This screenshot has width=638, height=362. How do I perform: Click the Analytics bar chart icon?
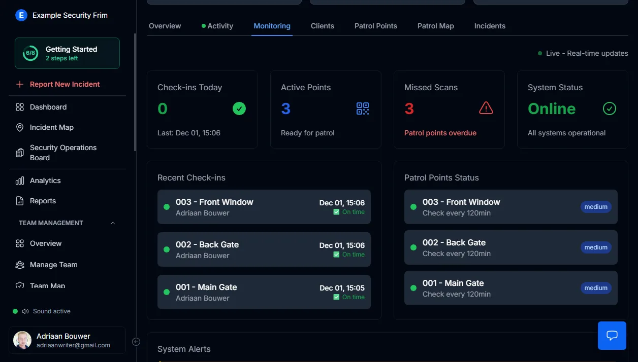pyautogui.click(x=20, y=180)
